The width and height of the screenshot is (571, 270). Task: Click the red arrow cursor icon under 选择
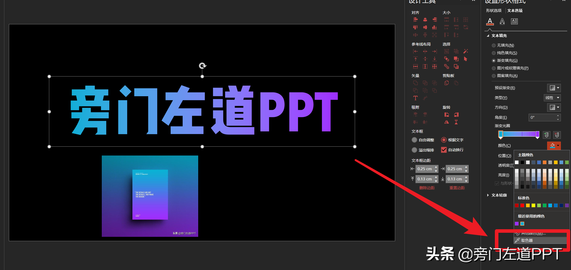466,59
